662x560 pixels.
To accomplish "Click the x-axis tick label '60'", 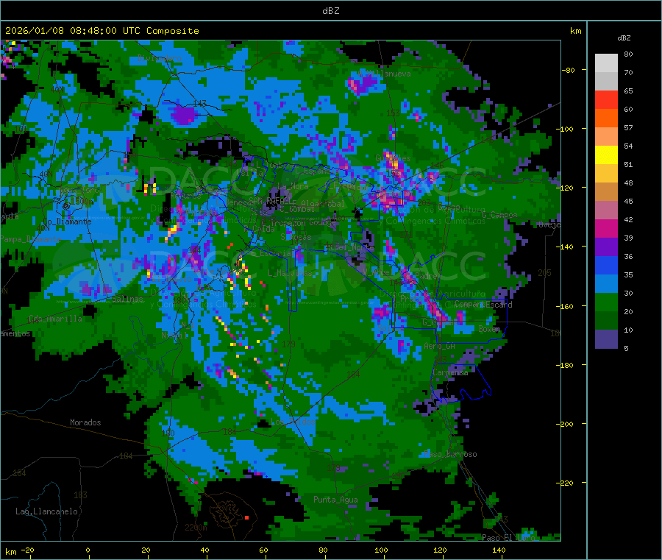I will (x=263, y=550).
